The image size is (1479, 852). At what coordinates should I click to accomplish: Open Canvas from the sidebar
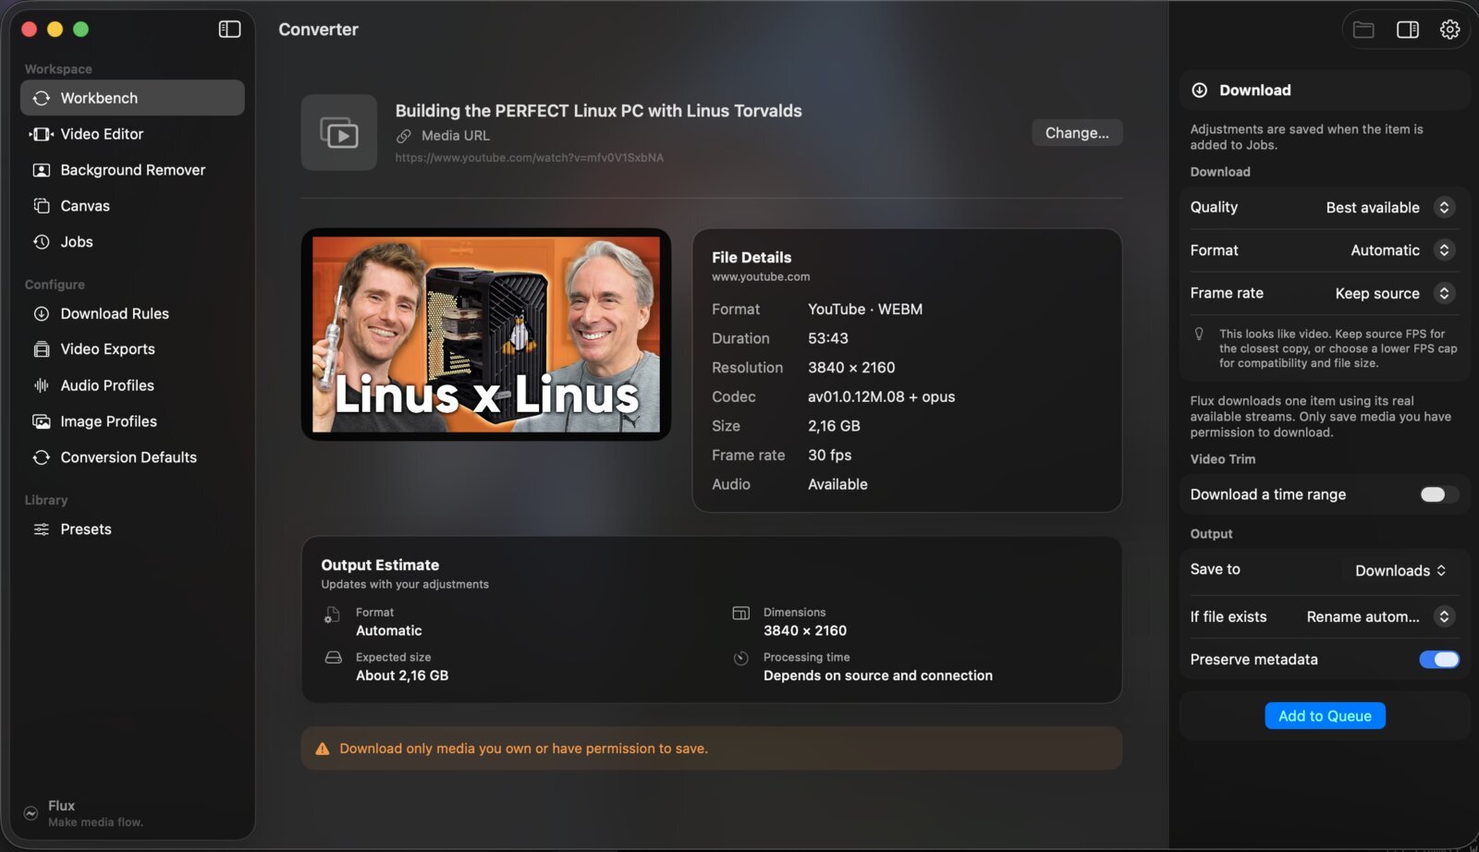pyautogui.click(x=132, y=206)
